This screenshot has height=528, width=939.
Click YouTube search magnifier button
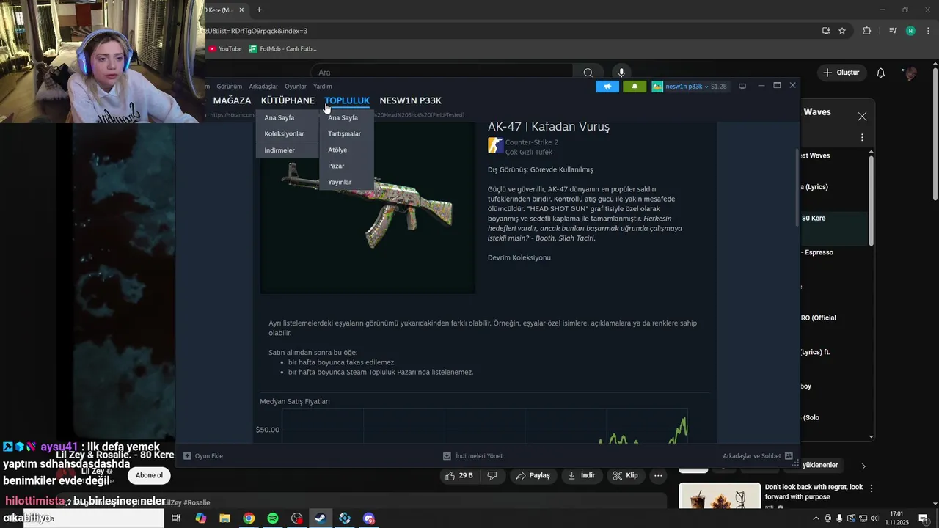pyautogui.click(x=588, y=73)
